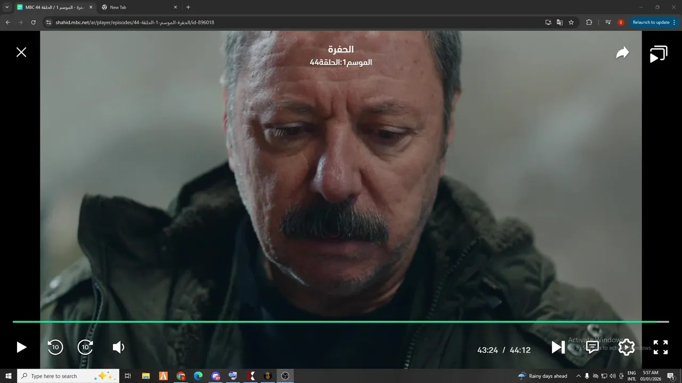
Task: Open subtitles and audio options
Action: pyautogui.click(x=592, y=347)
